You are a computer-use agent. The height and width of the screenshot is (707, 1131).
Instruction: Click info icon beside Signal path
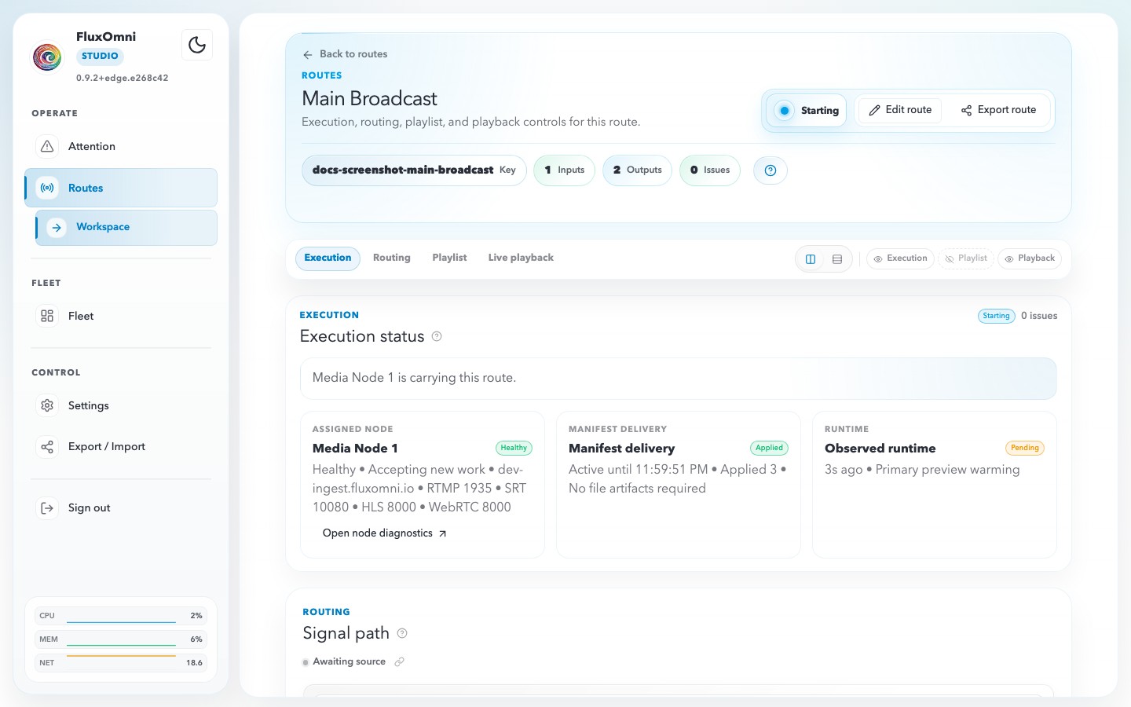(402, 633)
